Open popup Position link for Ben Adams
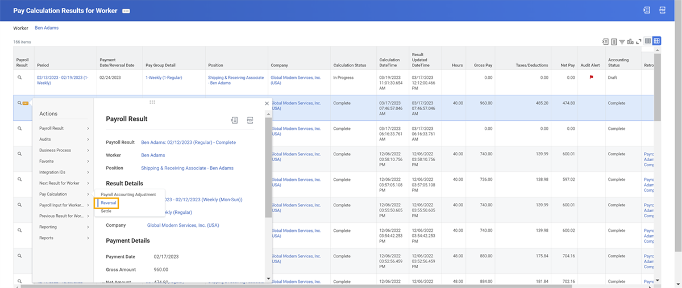Screen dimensions: 682x288 [x=187, y=168]
